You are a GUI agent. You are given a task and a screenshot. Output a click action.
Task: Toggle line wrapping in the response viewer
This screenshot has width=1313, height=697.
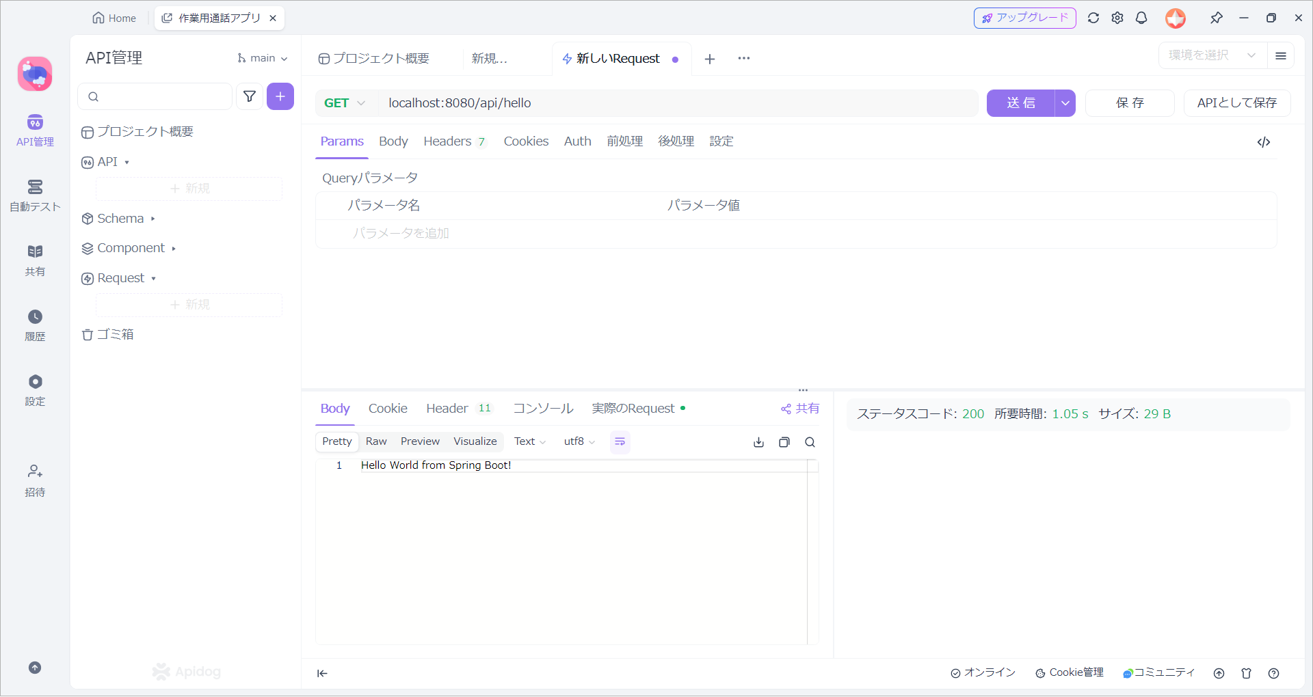tap(620, 441)
